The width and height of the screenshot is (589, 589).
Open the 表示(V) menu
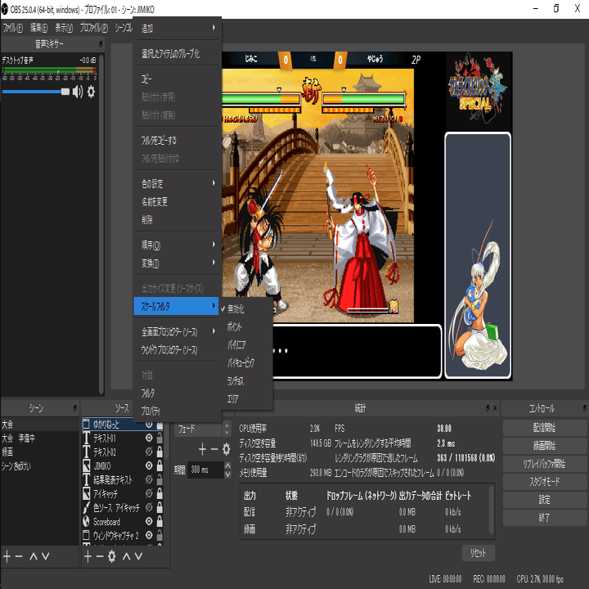point(64,28)
